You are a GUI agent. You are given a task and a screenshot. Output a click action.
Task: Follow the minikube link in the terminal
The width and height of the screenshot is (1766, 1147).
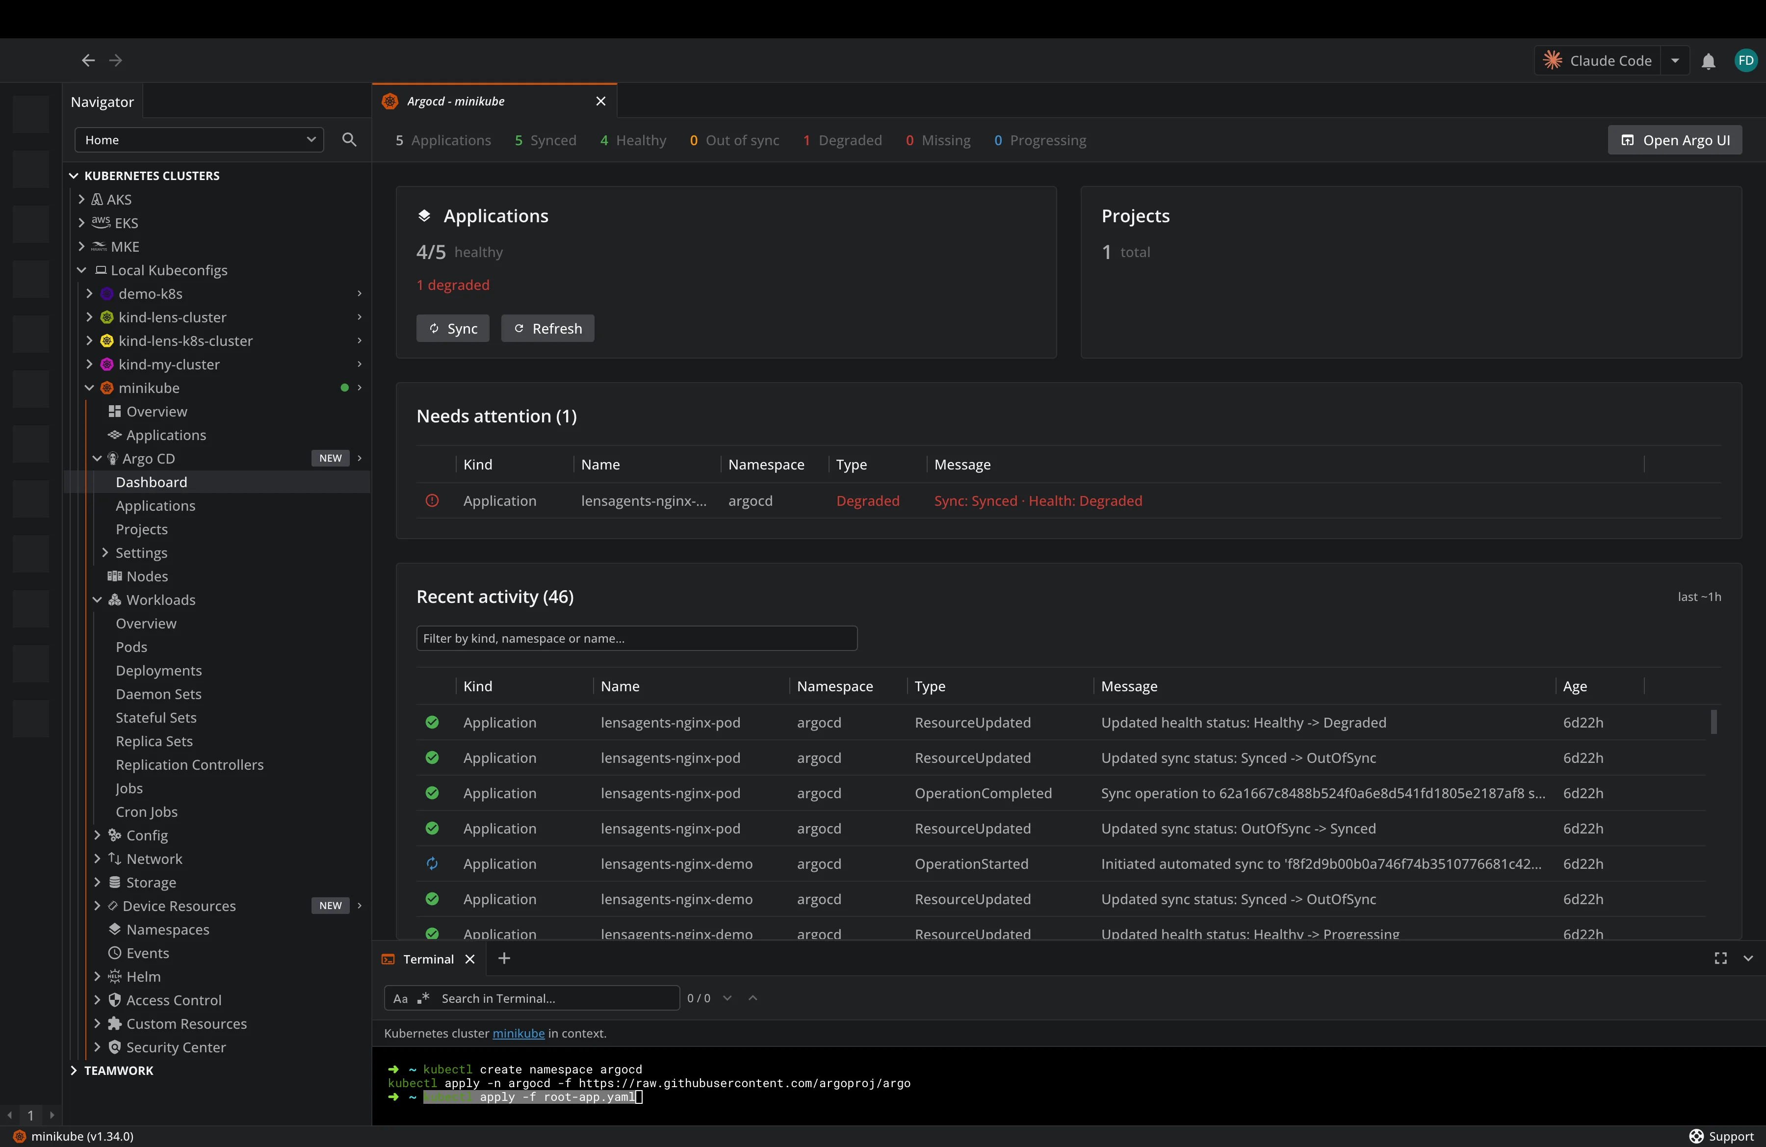[x=518, y=1033]
